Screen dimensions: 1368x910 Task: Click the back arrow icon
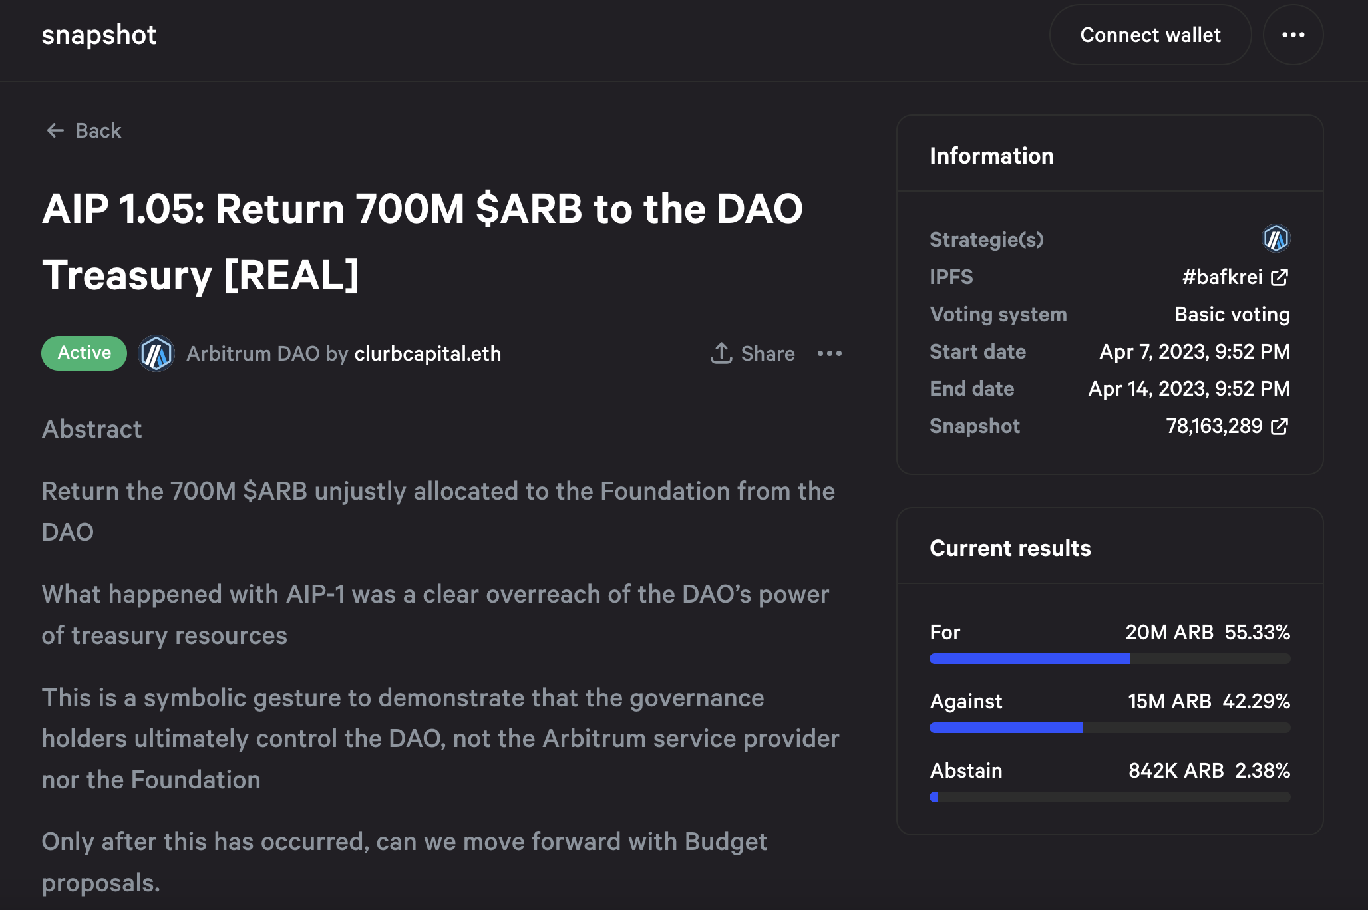pos(55,130)
